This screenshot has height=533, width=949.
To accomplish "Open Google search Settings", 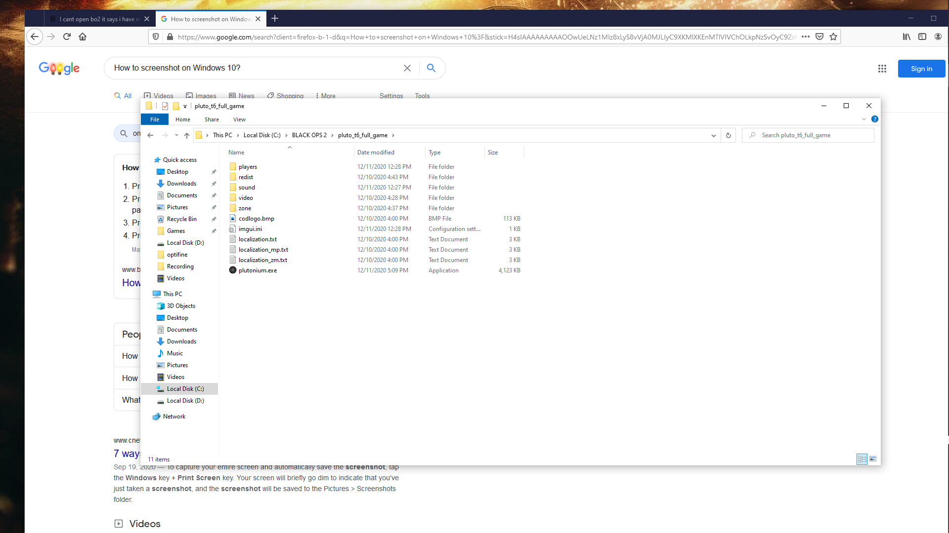I will [391, 96].
